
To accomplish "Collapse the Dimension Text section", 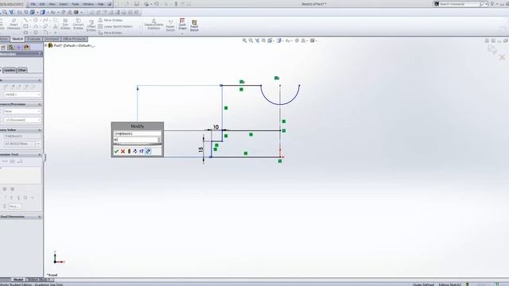I will point(40,155).
